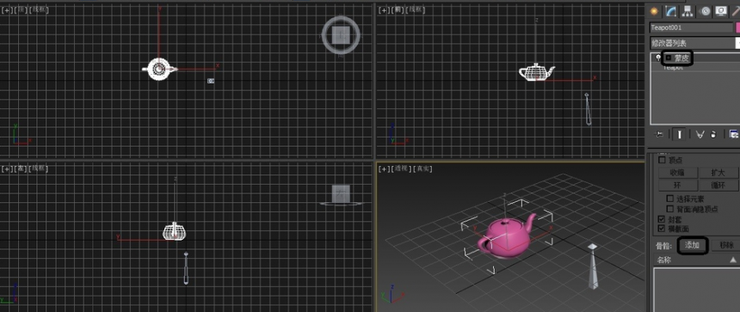The height and width of the screenshot is (312, 740).
Task: Open top viewport [线框] shading menu
Action: coord(39,9)
